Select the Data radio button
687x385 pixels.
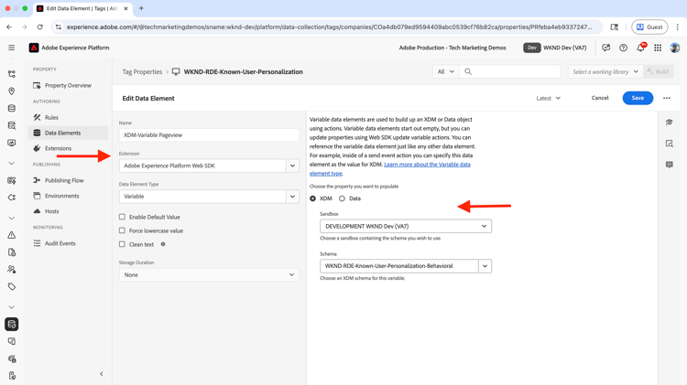[343, 198]
